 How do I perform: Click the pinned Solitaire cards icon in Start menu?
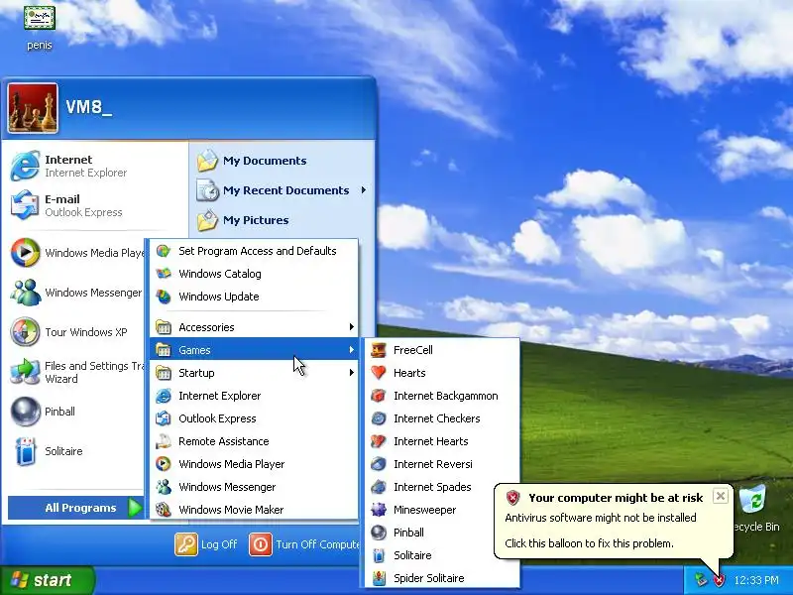[x=25, y=451]
